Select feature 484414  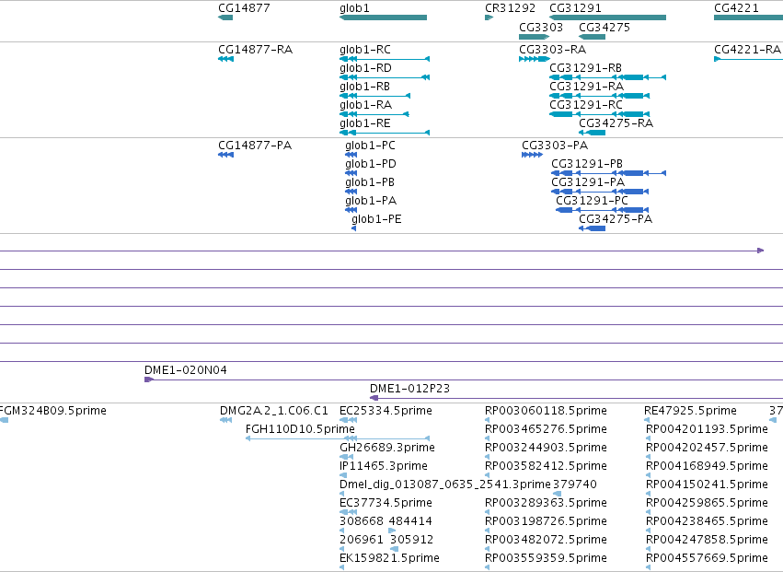point(393,531)
